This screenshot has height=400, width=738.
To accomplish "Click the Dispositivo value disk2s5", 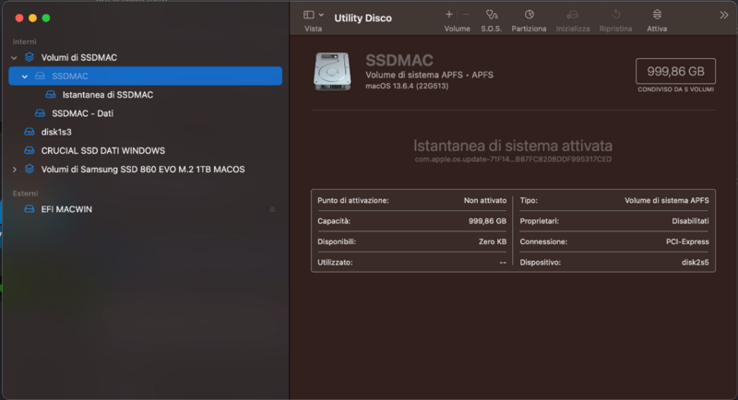I will (x=696, y=263).
